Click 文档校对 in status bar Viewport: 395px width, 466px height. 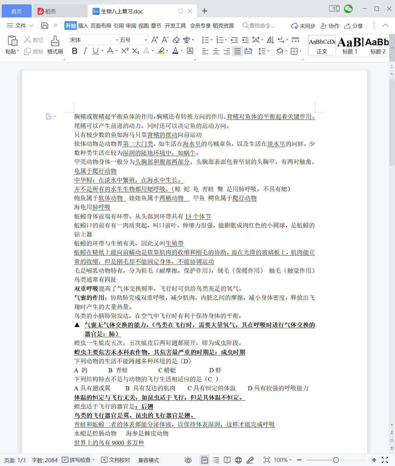pyautogui.click(x=115, y=460)
